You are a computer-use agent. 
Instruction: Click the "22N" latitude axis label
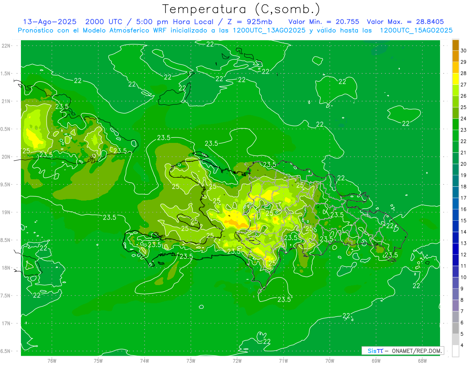point(6,46)
